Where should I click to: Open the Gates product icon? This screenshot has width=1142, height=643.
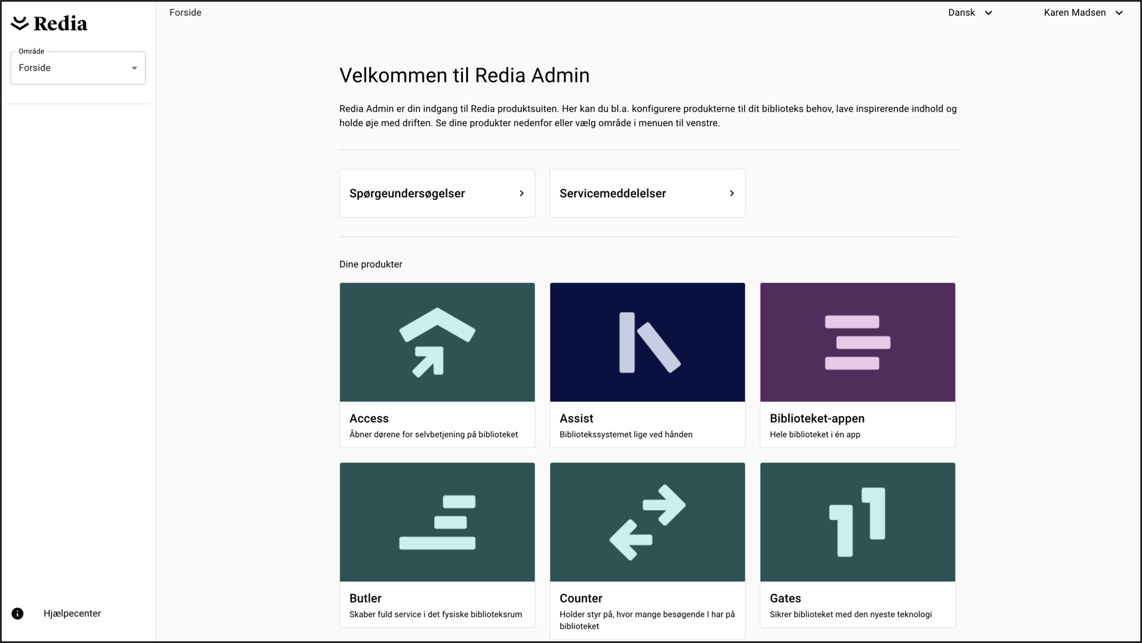click(857, 521)
